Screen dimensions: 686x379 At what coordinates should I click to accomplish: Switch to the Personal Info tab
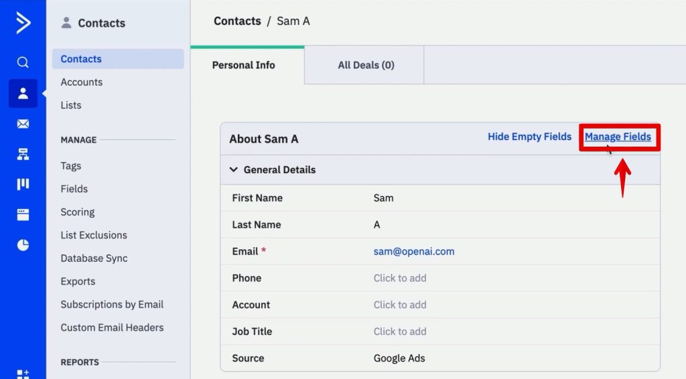pos(244,65)
